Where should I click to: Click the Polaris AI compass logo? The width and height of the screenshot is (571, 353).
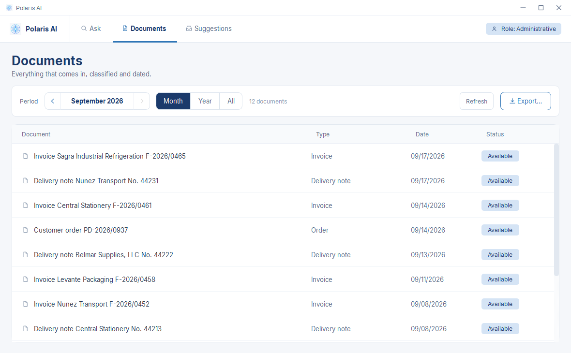pos(15,29)
